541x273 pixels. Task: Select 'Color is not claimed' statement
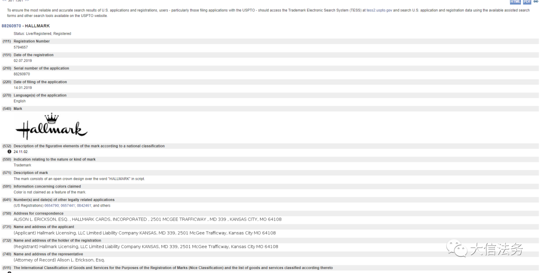50,192
